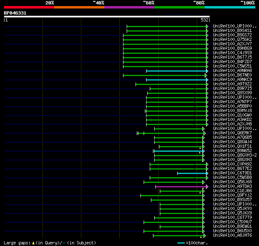Image resolution: width=259 pixels, height=246 pixels.
Task: Select the cyan alignment bar for A9NRA8
Action: tap(176, 71)
